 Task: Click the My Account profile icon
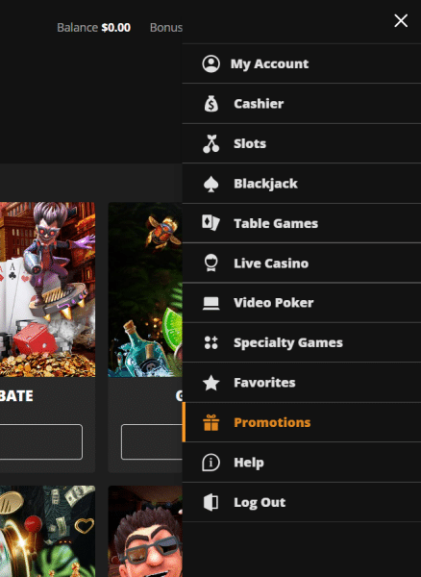coord(211,63)
